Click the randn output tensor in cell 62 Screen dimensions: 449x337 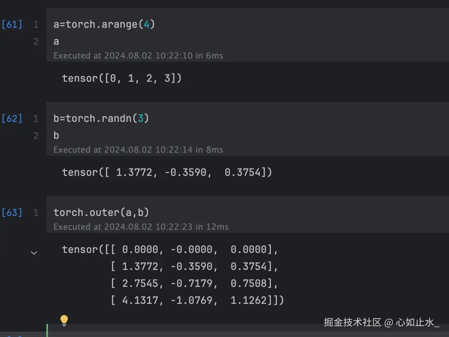click(167, 172)
